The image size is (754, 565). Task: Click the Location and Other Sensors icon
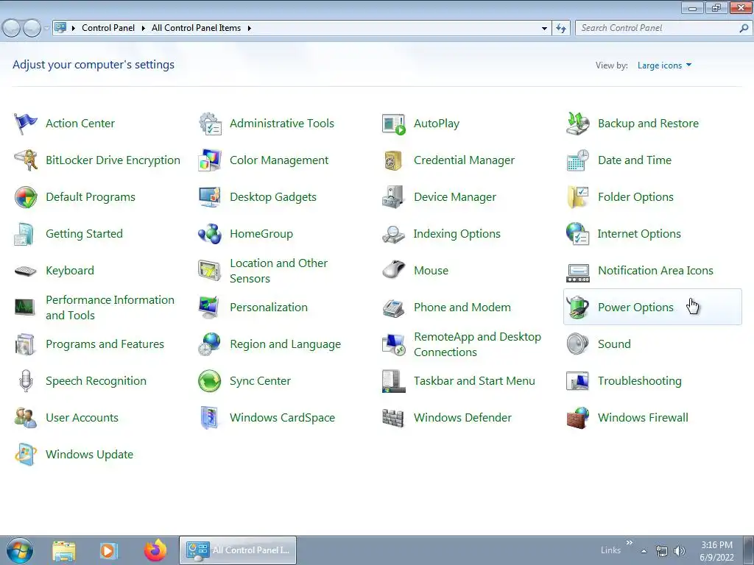coord(210,271)
